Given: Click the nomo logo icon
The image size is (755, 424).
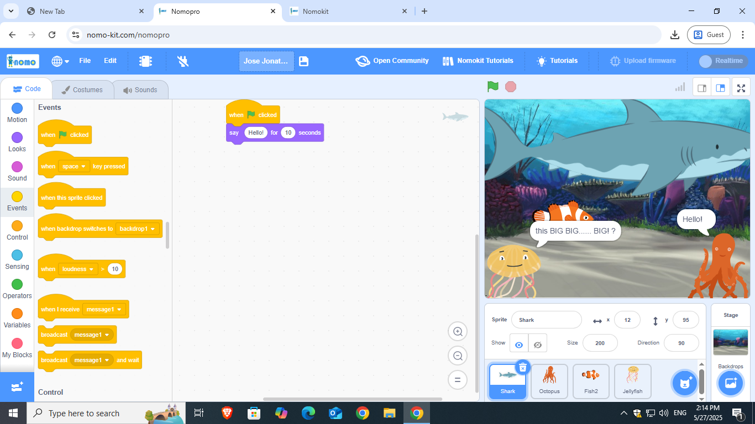Looking at the screenshot, I should point(23,61).
